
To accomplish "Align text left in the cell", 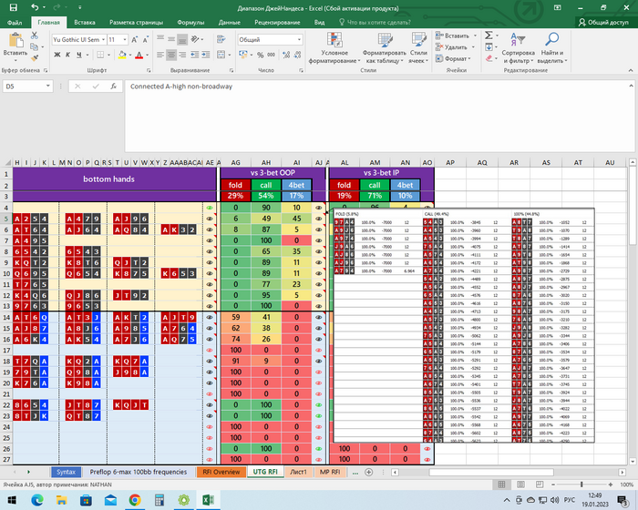I will (x=160, y=55).
